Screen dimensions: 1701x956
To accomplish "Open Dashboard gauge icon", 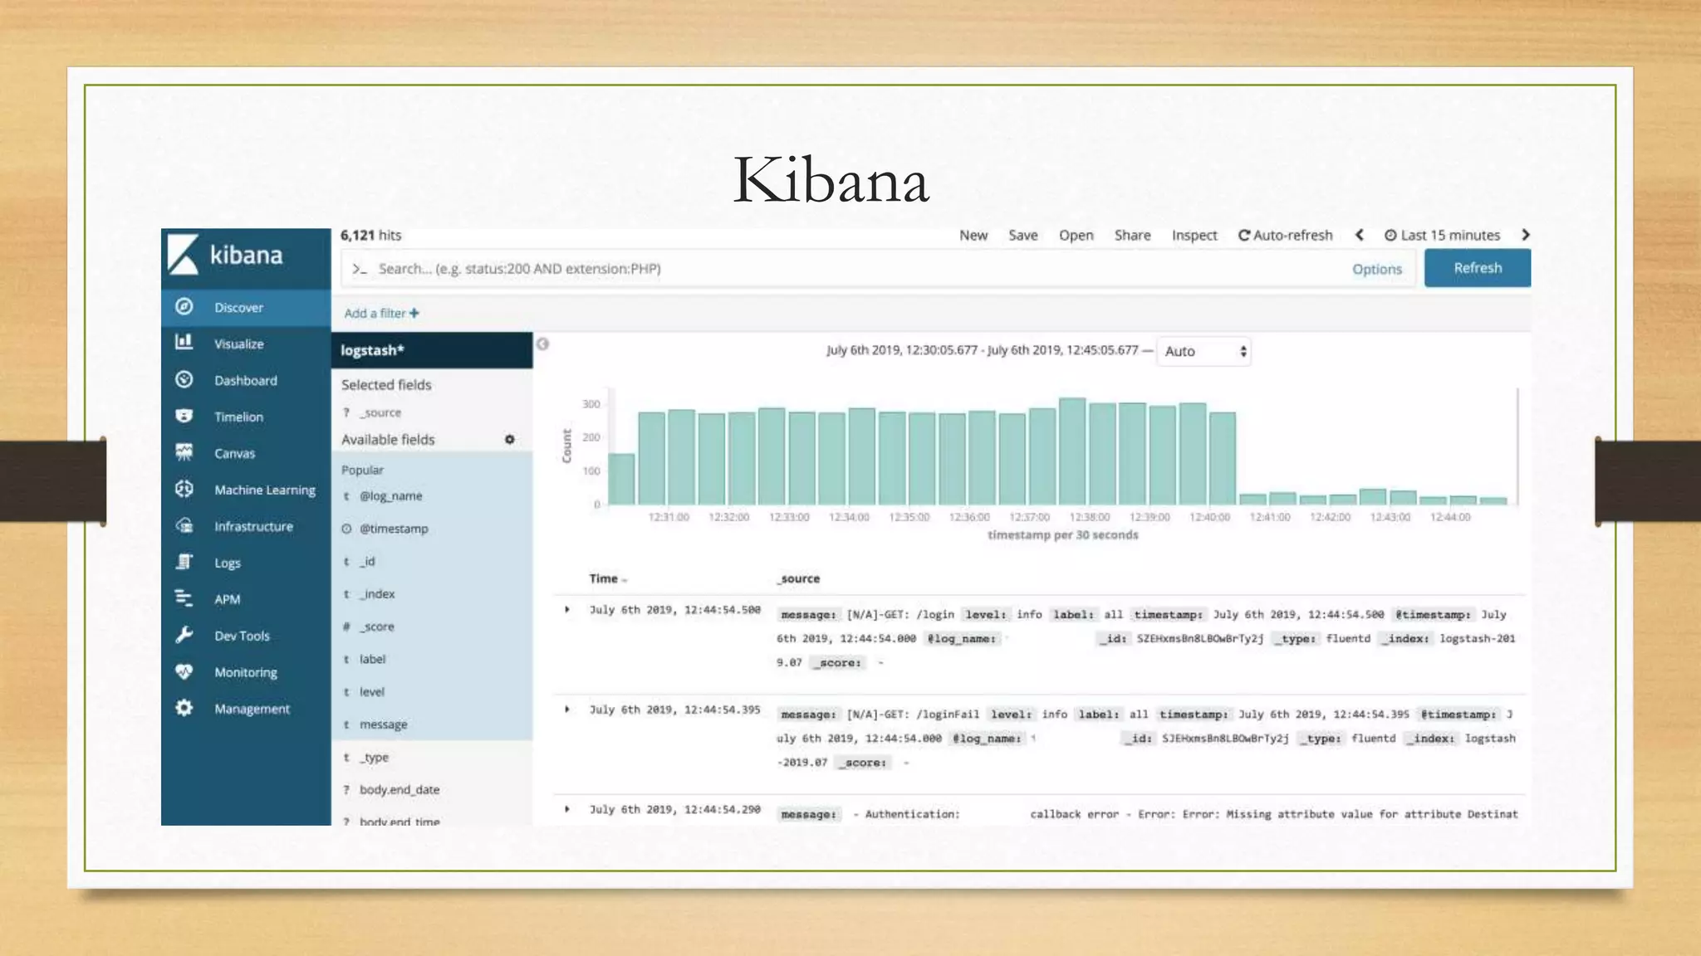I will [184, 379].
